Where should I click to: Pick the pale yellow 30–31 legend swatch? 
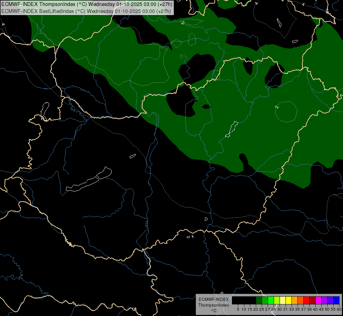[x=283, y=300]
